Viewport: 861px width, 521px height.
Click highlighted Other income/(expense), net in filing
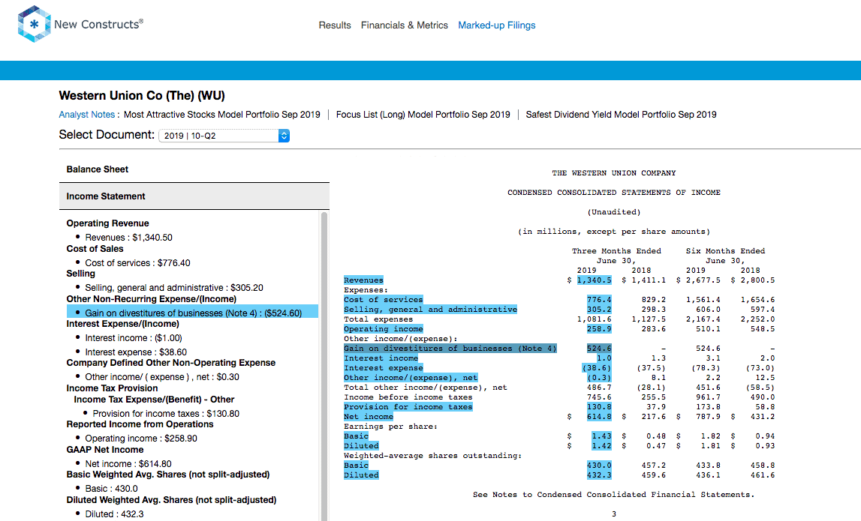pos(411,378)
